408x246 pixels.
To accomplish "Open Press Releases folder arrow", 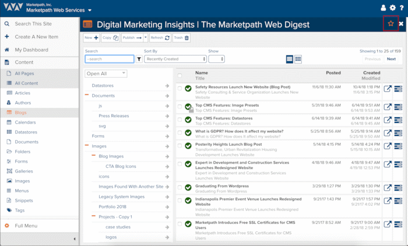I will point(167,116).
